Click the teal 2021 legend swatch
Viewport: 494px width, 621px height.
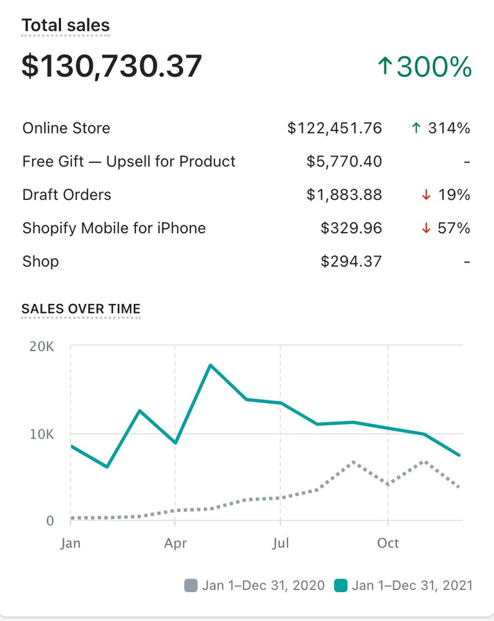pos(341,586)
